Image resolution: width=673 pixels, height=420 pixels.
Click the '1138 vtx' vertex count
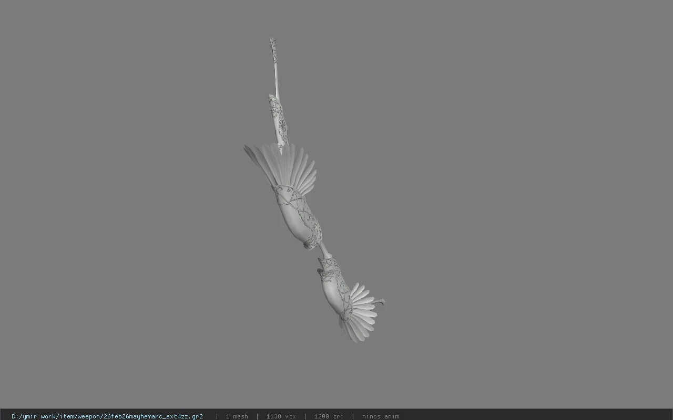[281, 416]
